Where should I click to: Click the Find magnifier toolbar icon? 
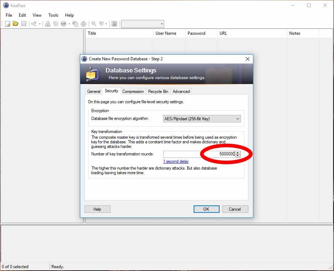pos(94,24)
